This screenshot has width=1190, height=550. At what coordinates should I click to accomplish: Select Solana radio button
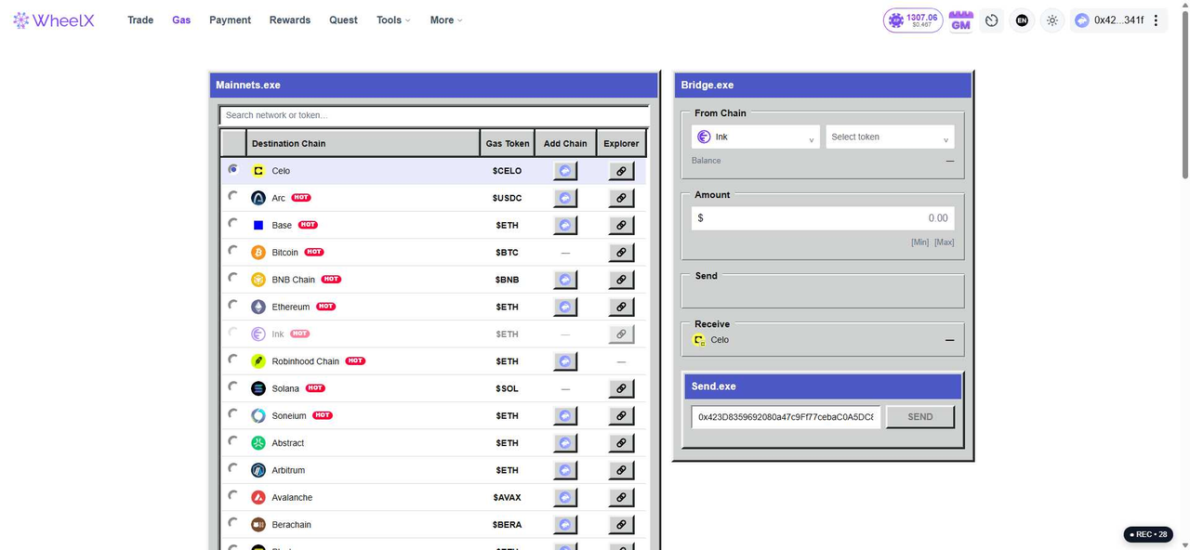coord(232,386)
